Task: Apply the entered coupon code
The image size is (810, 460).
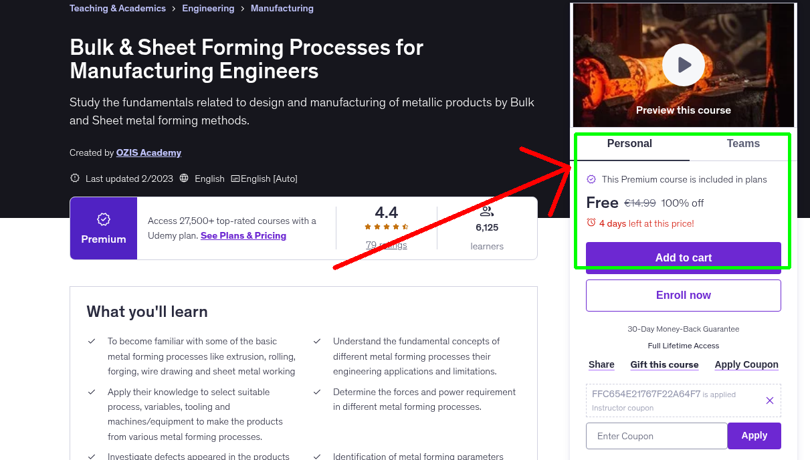Action: (x=754, y=435)
